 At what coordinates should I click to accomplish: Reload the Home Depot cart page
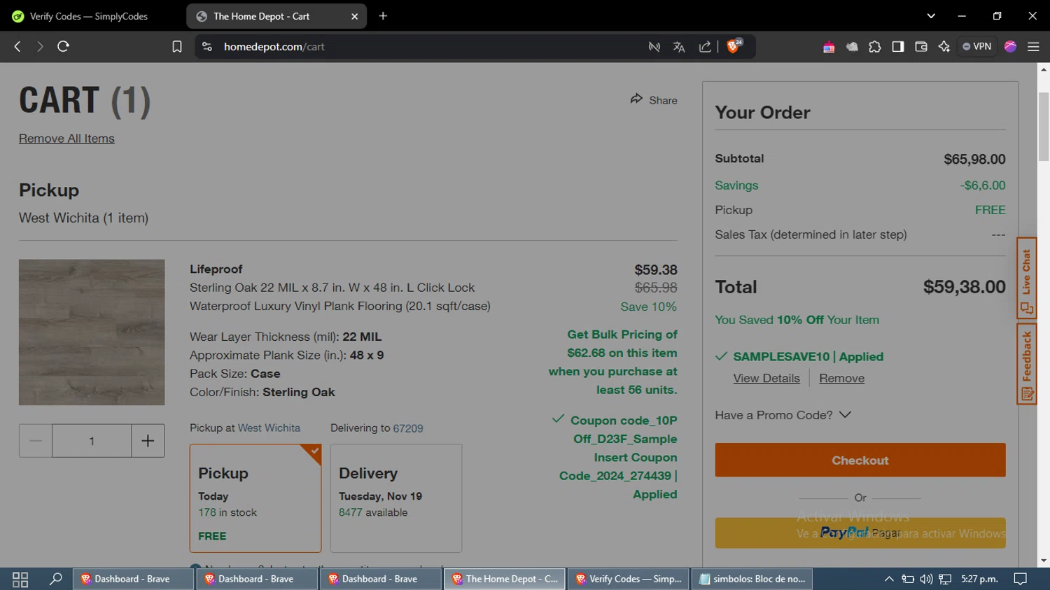(63, 47)
